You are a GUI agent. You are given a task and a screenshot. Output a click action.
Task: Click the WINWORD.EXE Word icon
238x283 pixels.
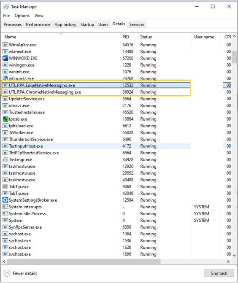5,58
